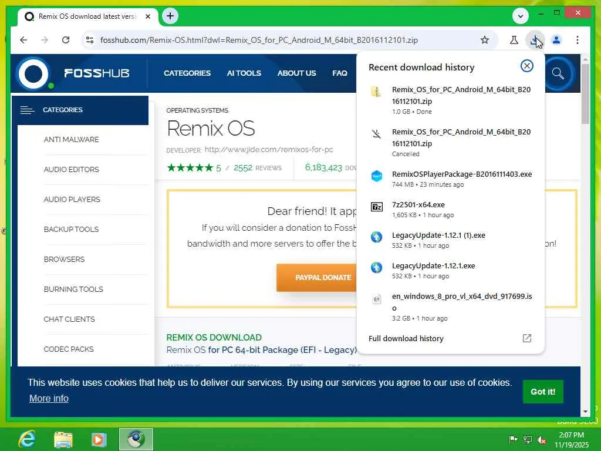Expand the tab search dropdown
Viewport: 601px width, 451px height.
tap(521, 16)
